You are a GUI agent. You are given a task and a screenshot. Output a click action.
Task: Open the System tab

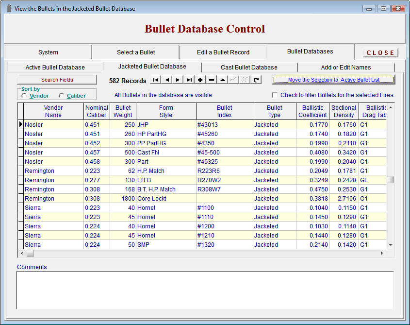[x=48, y=52]
